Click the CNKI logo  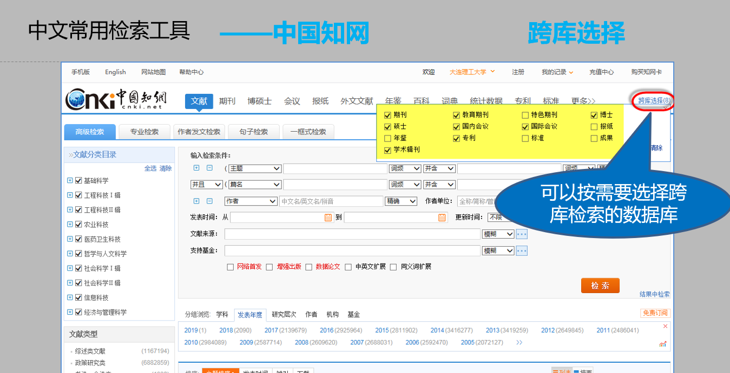click(116, 99)
